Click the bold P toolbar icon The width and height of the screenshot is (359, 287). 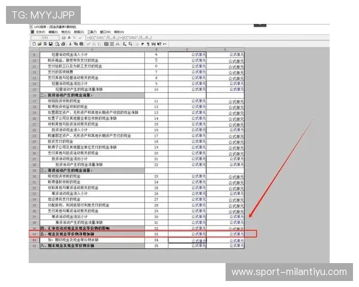(x=142, y=44)
